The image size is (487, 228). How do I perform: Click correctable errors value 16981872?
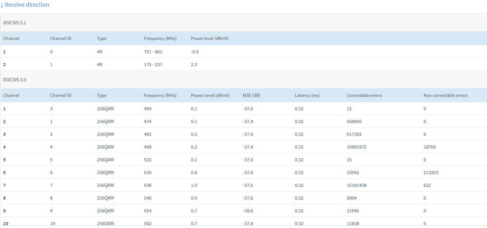(356, 147)
